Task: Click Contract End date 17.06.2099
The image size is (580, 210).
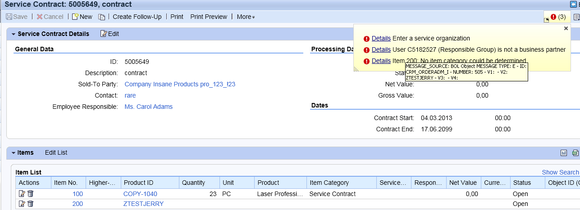Action: (436, 129)
